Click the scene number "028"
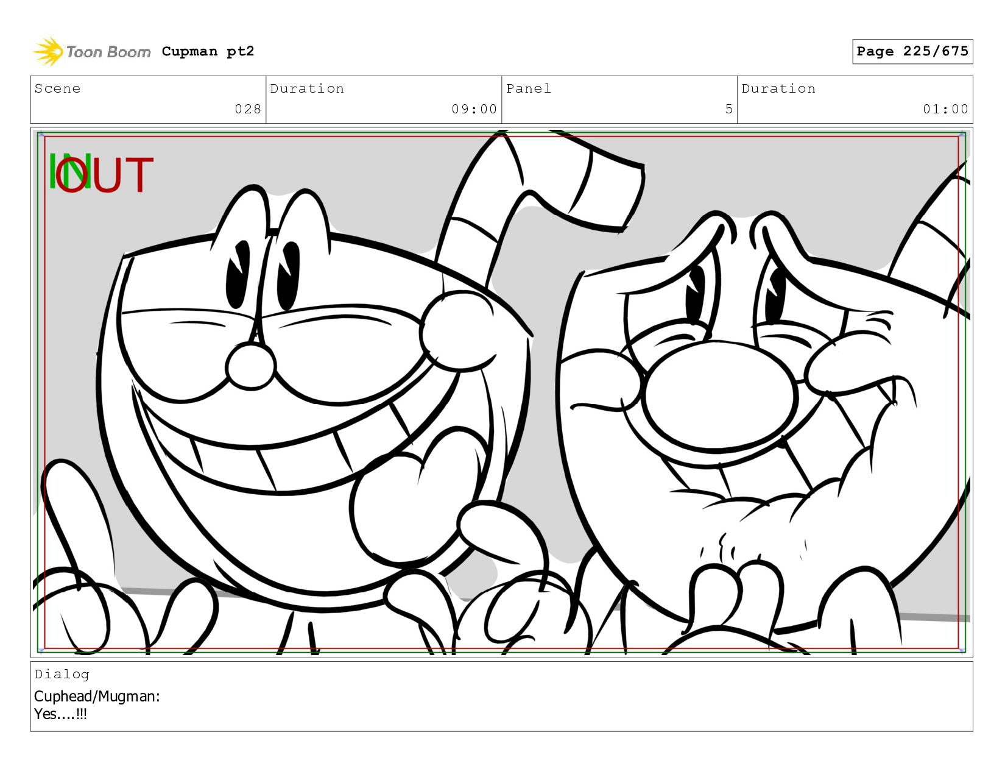The width and height of the screenshot is (1005, 777). [248, 109]
